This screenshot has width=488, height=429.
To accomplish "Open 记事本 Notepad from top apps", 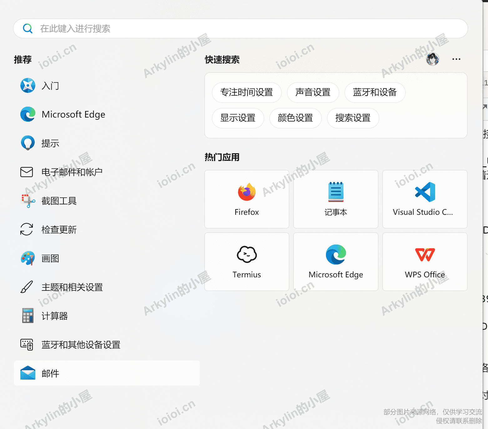I will 336,199.
